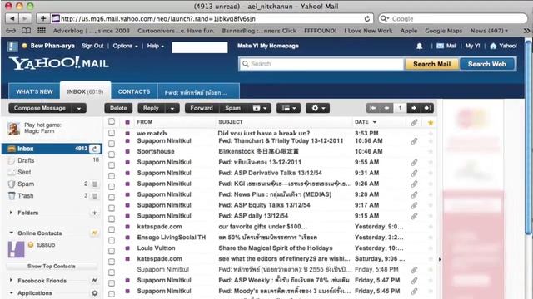
Task: Refresh the Inbox using its reload icon
Action: point(95,149)
